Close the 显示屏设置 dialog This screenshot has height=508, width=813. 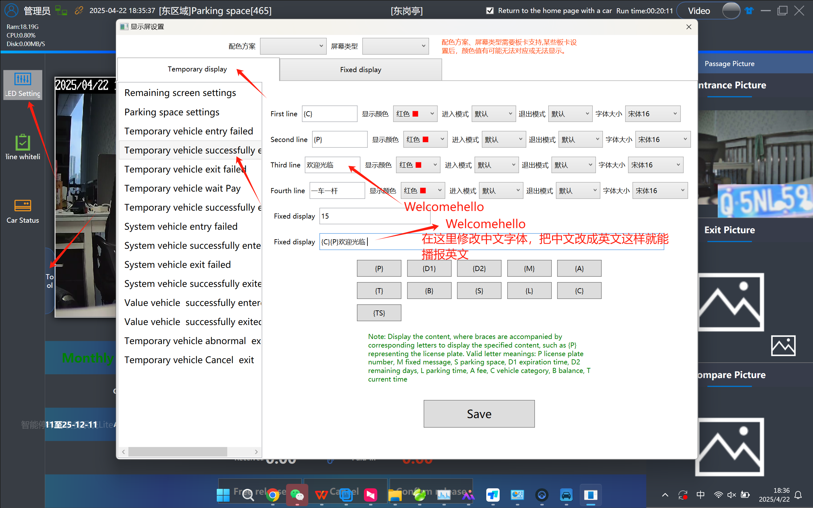[689, 27]
